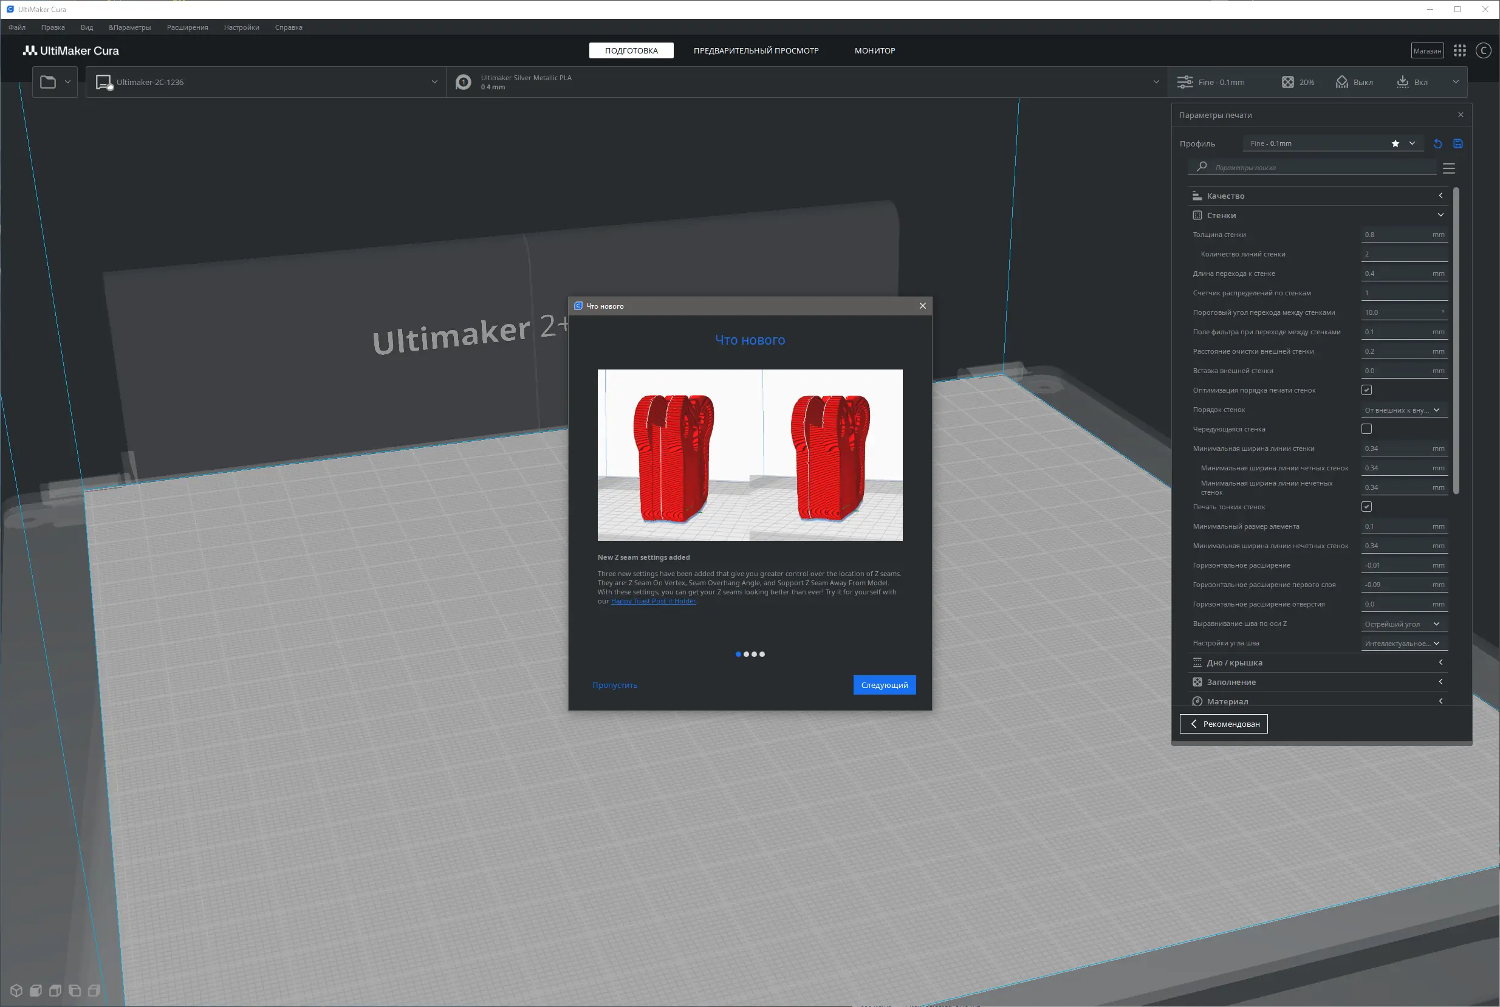Open the Расширения menu
This screenshot has width=1500, height=1007.
click(187, 27)
